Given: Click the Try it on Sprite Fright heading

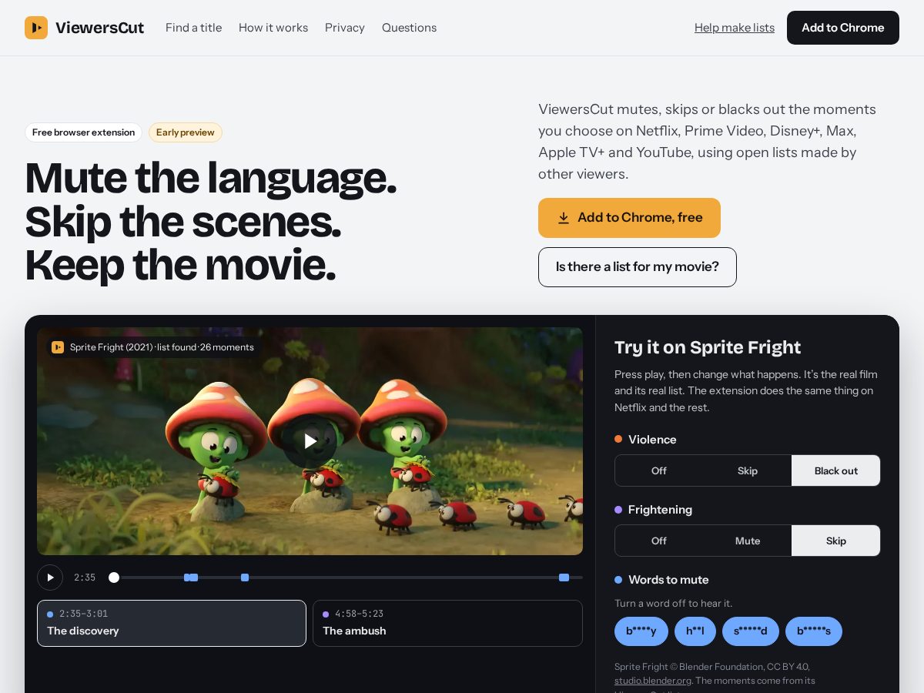Looking at the screenshot, I should [708, 347].
